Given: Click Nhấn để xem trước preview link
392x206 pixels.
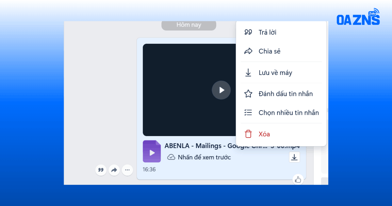Looking at the screenshot, I should coord(204,157).
